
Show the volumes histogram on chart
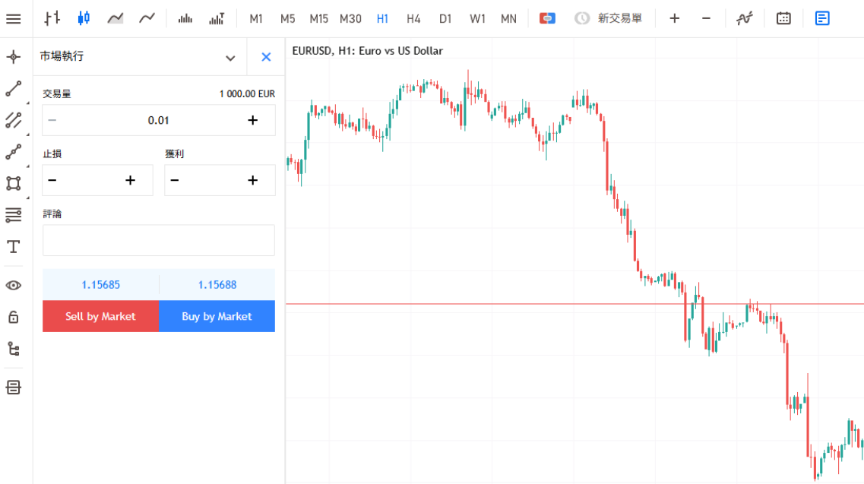click(x=185, y=18)
